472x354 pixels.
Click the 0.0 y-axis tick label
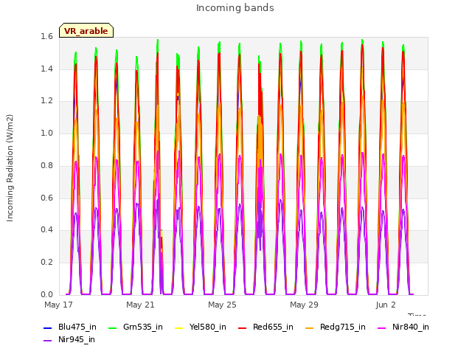pyautogui.click(x=46, y=294)
